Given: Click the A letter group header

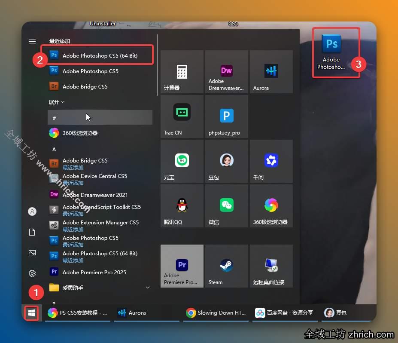Looking at the screenshot, I should (x=54, y=150).
